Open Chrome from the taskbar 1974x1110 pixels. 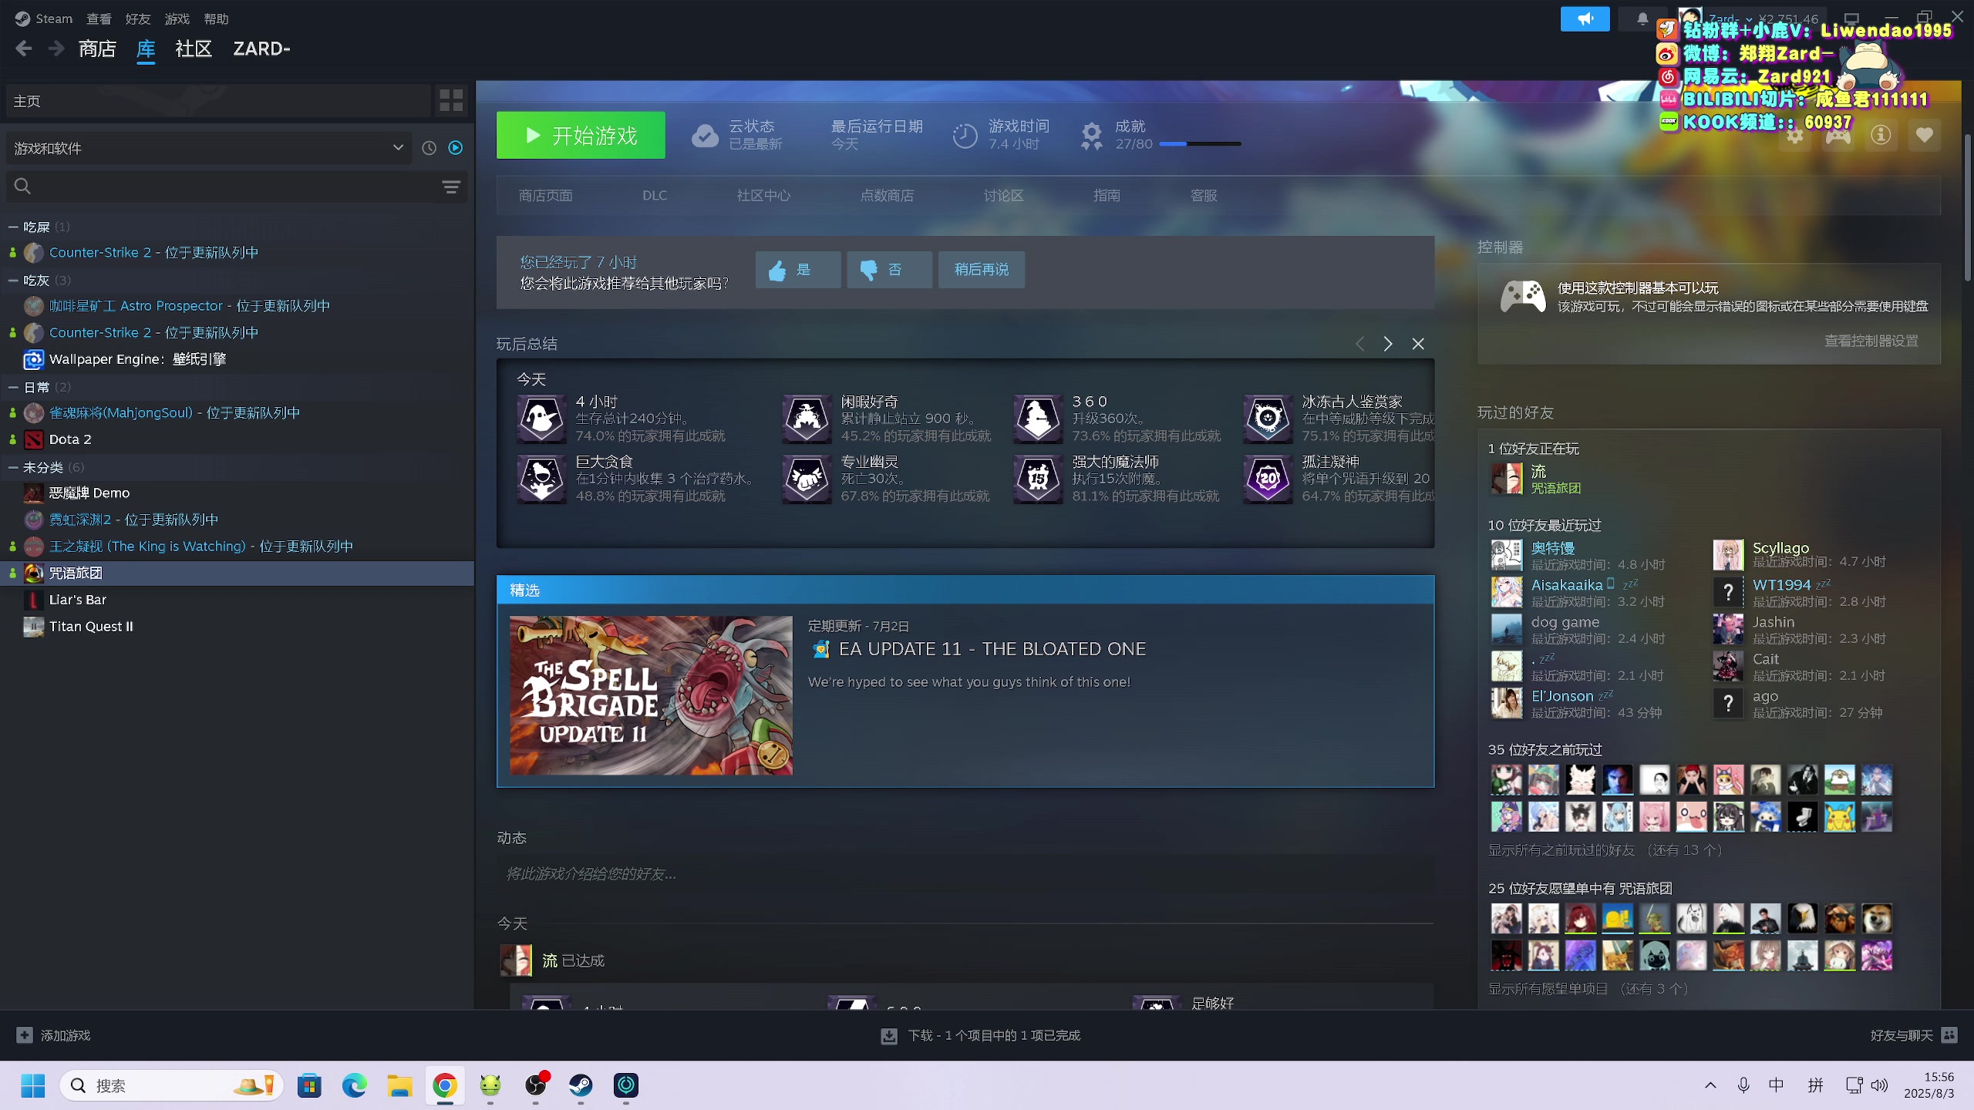pyautogui.click(x=445, y=1085)
